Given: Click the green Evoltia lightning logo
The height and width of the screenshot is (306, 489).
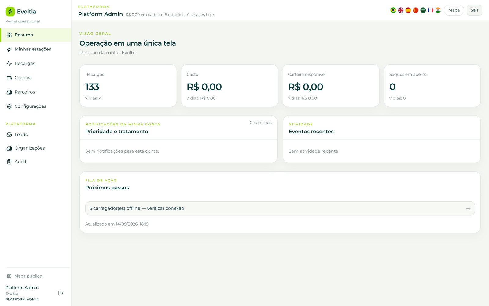Looking at the screenshot, I should click(x=10, y=12).
